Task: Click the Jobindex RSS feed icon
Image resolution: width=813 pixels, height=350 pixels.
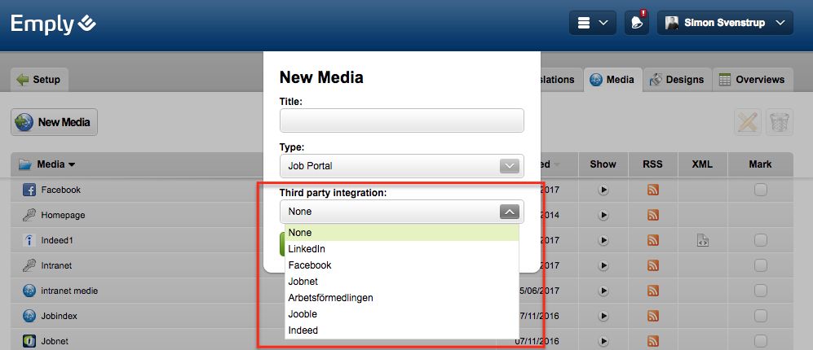Action: click(x=652, y=315)
